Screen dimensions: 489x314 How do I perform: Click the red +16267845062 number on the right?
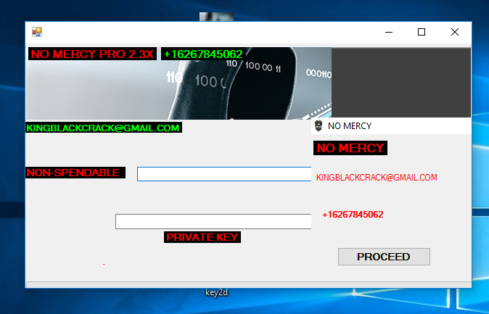click(353, 215)
